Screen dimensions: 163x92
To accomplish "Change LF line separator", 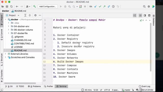I will 101,90.
